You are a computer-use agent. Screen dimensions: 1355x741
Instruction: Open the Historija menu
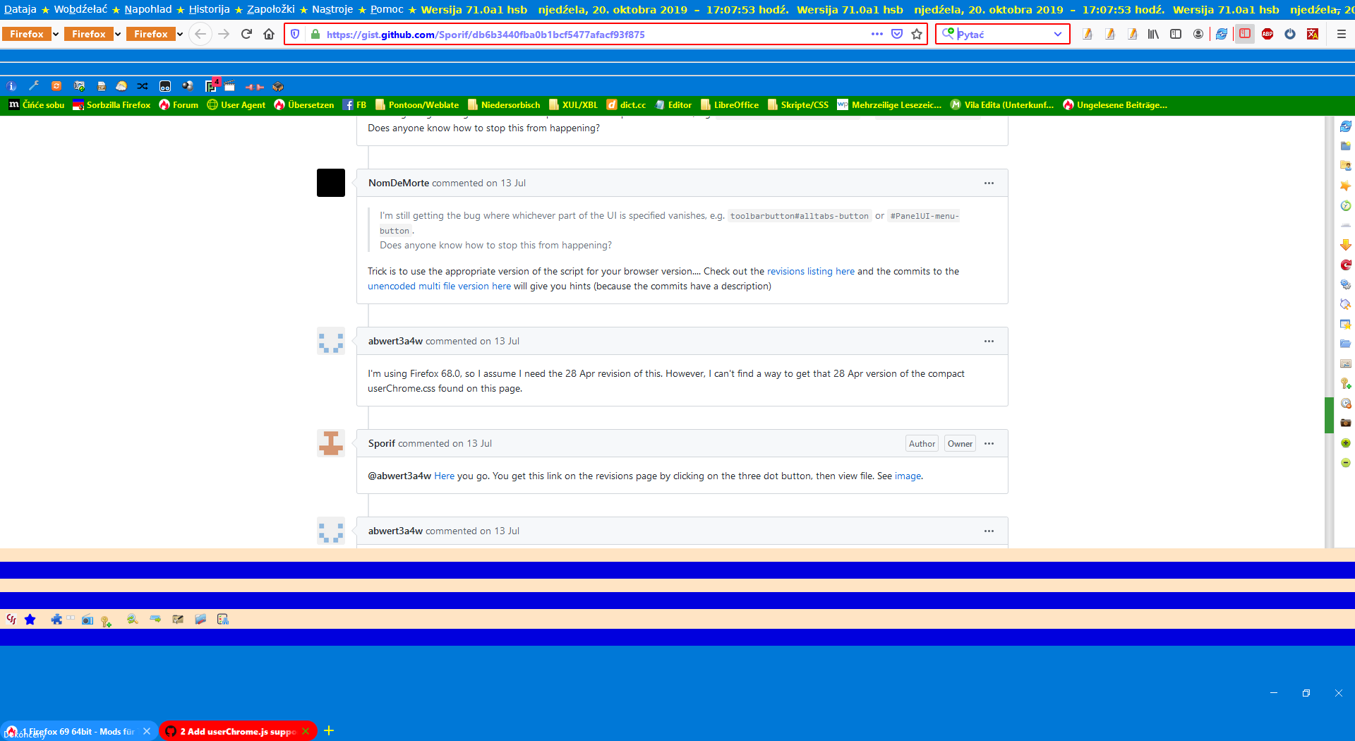pyautogui.click(x=210, y=9)
